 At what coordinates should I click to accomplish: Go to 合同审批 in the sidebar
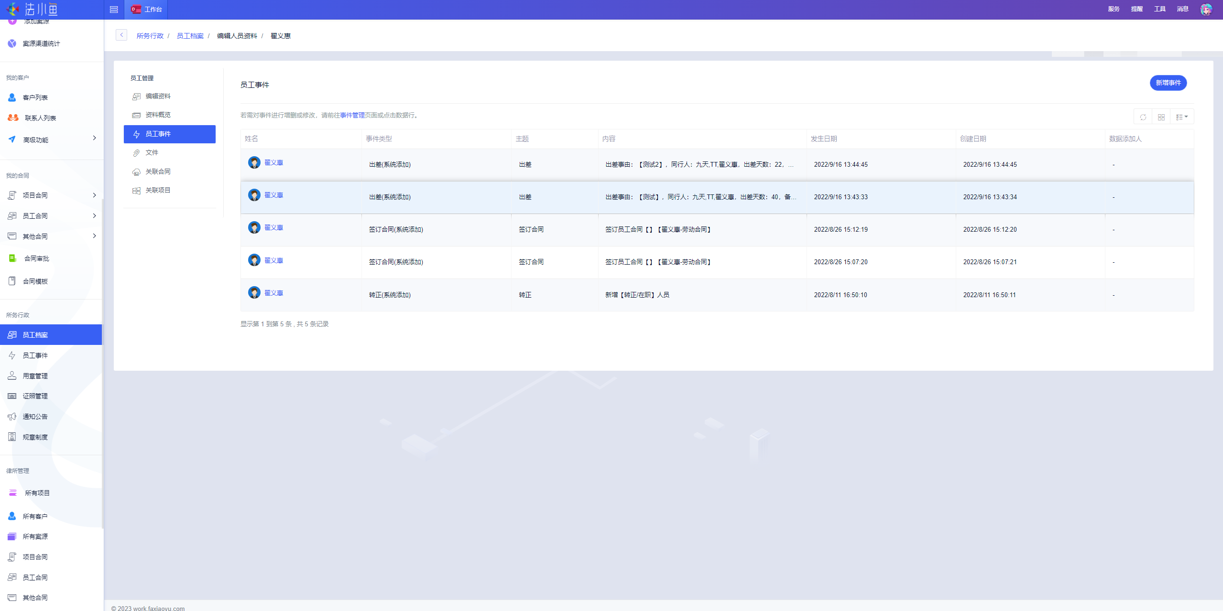(36, 258)
